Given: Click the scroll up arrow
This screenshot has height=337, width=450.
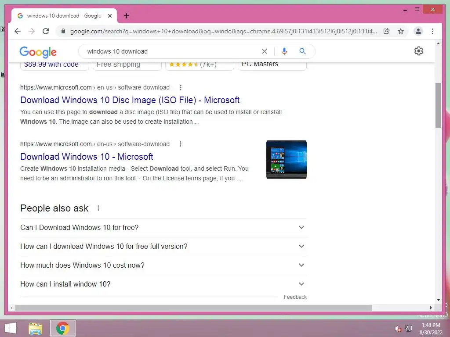Looking at the screenshot, I should [x=438, y=43].
